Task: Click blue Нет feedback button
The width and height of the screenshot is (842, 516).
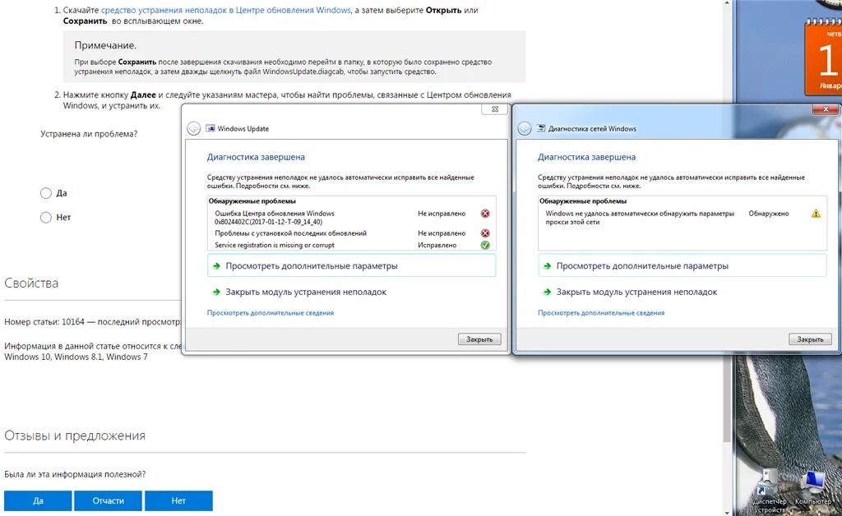Action: point(178,500)
